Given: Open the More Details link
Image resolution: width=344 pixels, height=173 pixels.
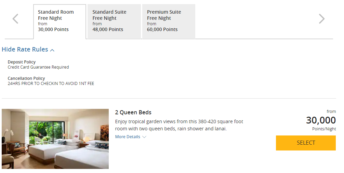Looking at the screenshot, I should (128, 136).
